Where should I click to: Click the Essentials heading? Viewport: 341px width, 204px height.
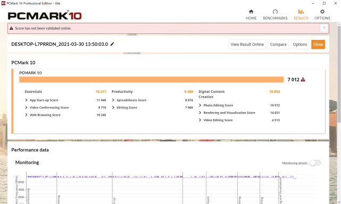click(x=34, y=92)
